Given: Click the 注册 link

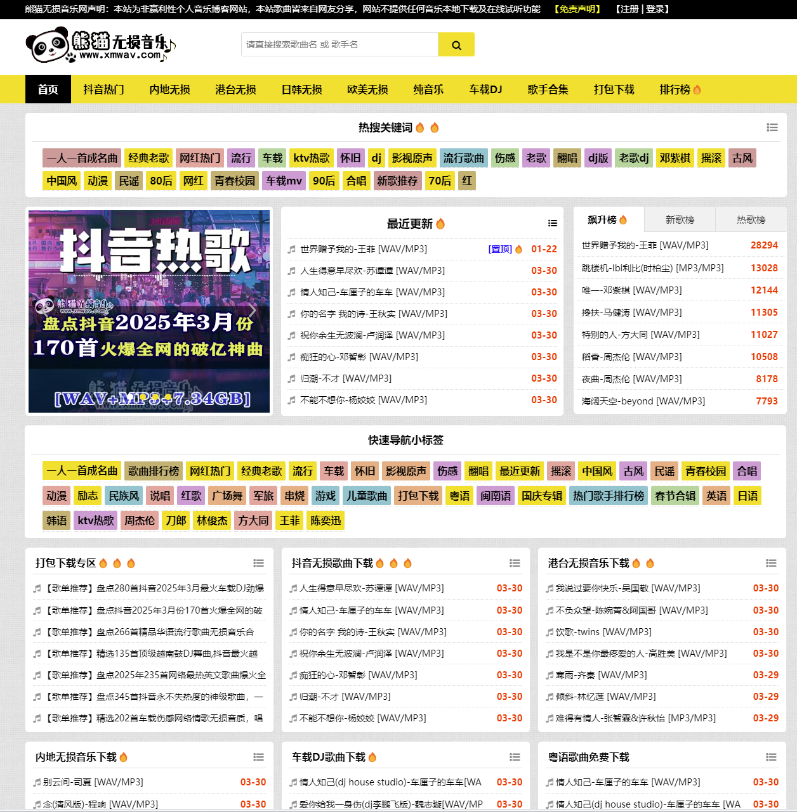Looking at the screenshot, I should [629, 9].
